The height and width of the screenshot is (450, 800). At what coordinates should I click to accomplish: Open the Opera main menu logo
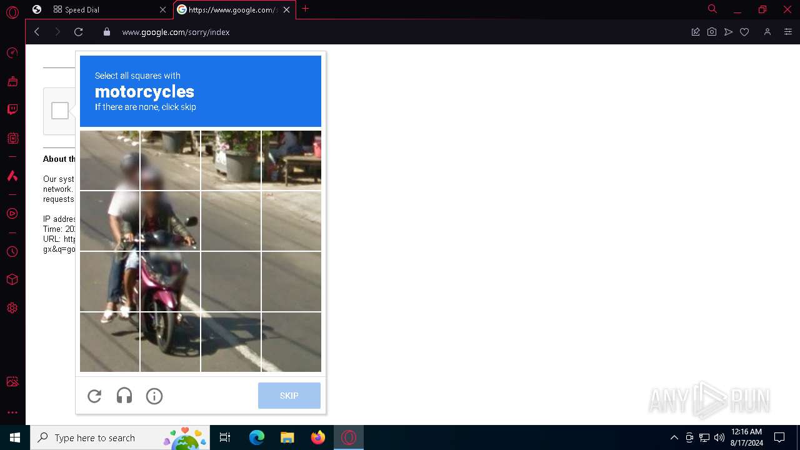[12, 12]
